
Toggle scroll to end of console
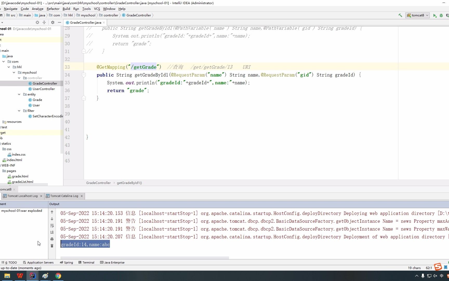52,232
